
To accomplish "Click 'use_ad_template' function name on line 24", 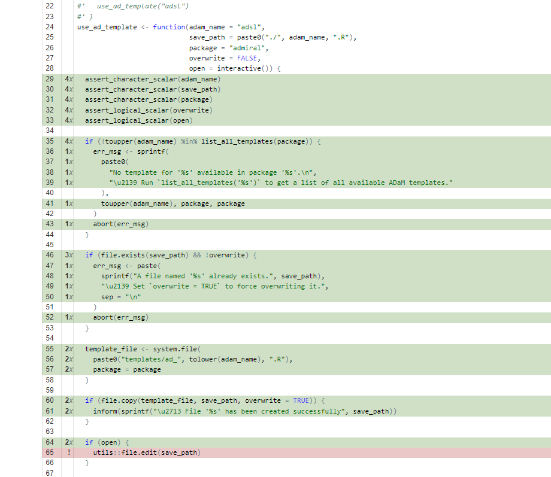I will coord(107,27).
